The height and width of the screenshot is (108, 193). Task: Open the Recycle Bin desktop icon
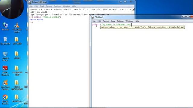[x=5, y=41]
